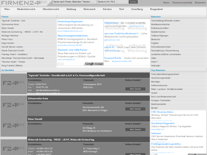The height and width of the screenshot is (155, 207).
Task: Go to Home in the top navigation
Action: click(166, 3)
